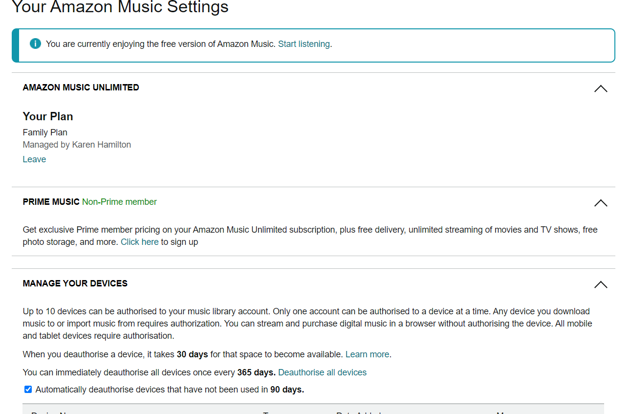
Task: Untick the automatically deauthorise devices checkbox
Action: 28,390
